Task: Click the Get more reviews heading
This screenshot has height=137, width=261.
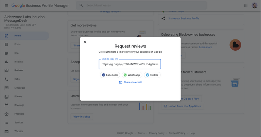Action: (83, 25)
